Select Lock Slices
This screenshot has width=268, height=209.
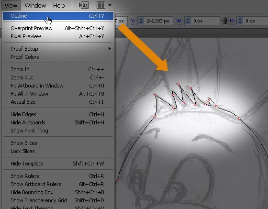click(x=58, y=151)
